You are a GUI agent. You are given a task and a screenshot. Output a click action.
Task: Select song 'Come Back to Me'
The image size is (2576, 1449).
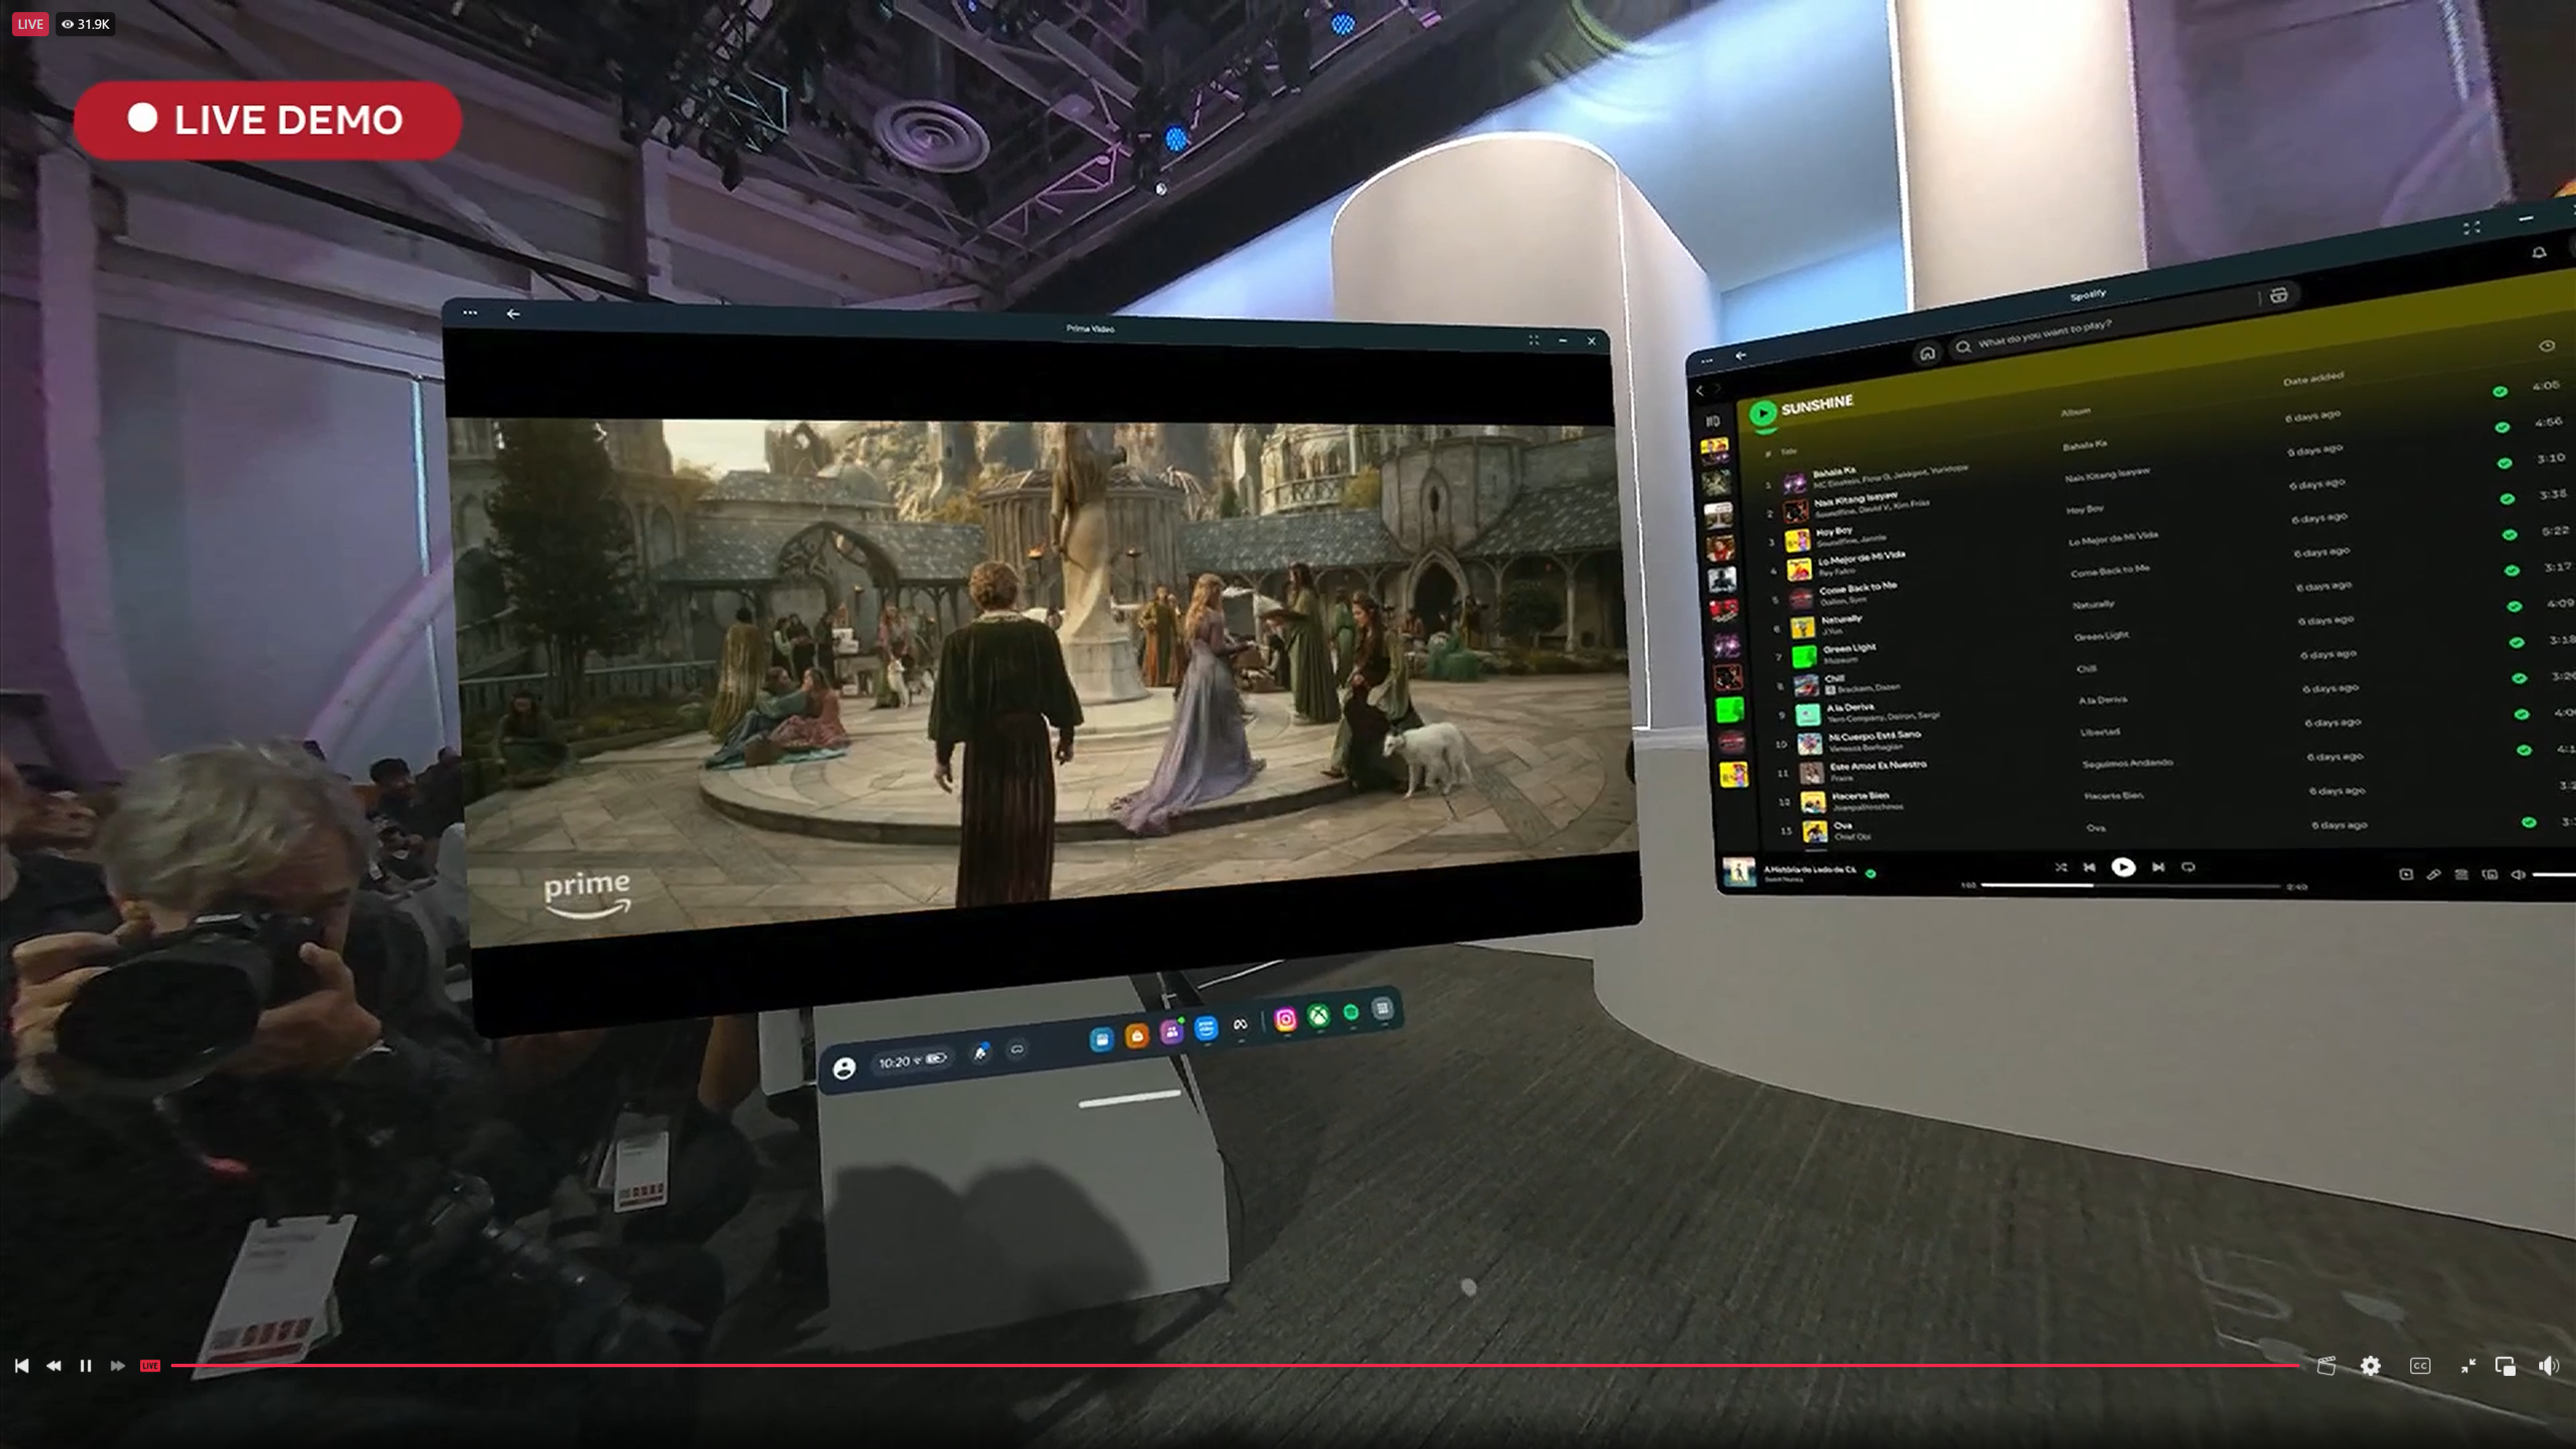click(1858, 588)
